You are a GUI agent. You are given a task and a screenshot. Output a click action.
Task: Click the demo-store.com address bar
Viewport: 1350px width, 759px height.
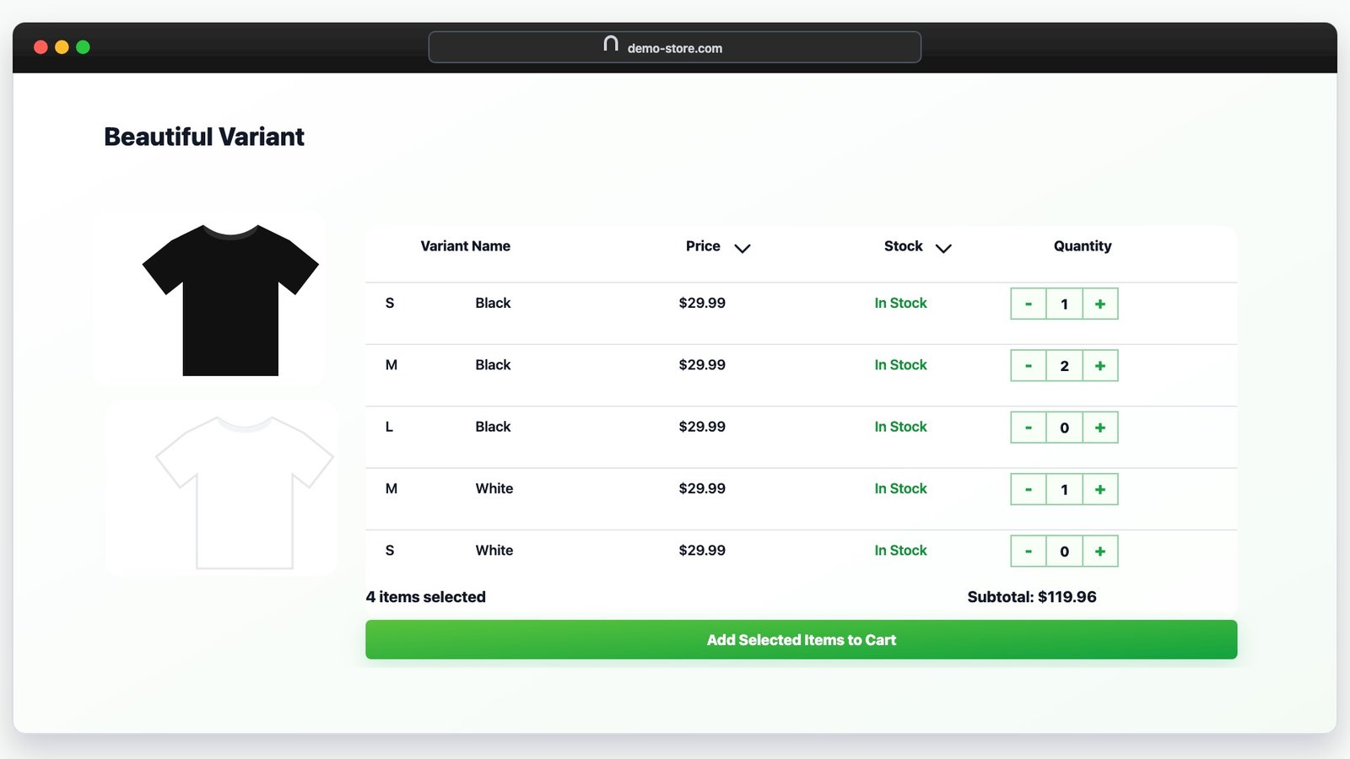pos(675,47)
